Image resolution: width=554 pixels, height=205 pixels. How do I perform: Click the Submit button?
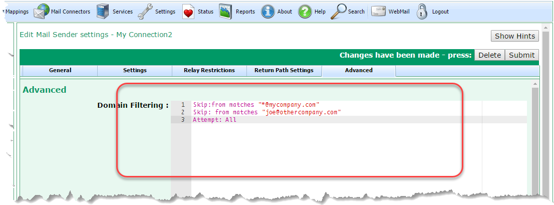[522, 55]
